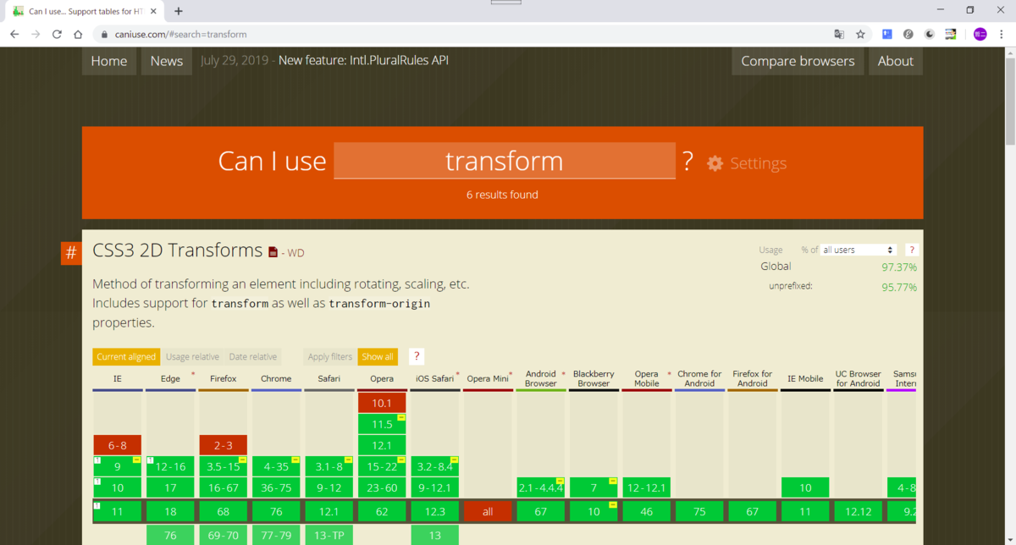Image resolution: width=1016 pixels, height=545 pixels.
Task: Switch to Date relative view
Action: tap(253, 356)
